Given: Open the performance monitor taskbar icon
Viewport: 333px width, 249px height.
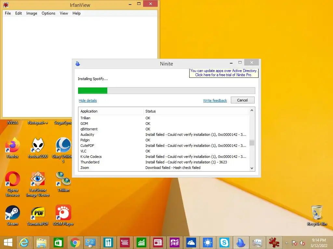Looking at the screenshot, I should pyautogui.click(x=258, y=243).
